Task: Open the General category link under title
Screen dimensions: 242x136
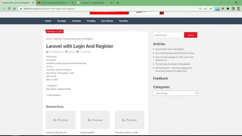Action: [x=71, y=52]
